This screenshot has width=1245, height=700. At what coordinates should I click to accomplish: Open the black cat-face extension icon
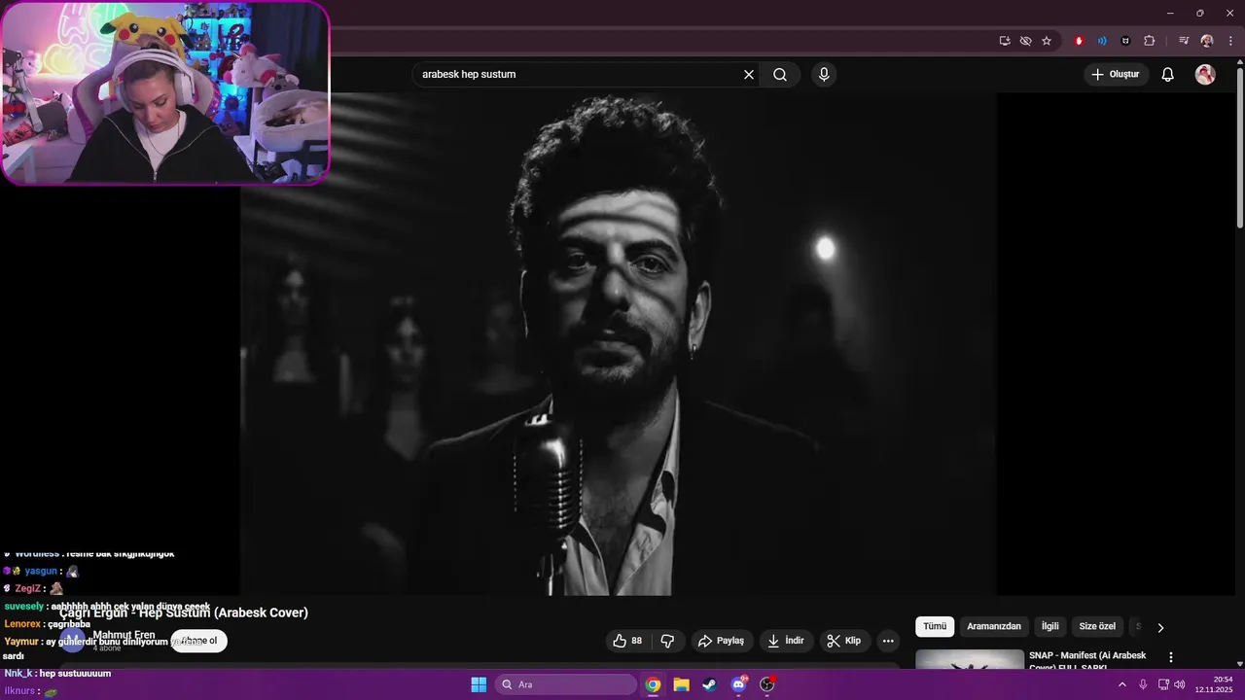click(1125, 41)
